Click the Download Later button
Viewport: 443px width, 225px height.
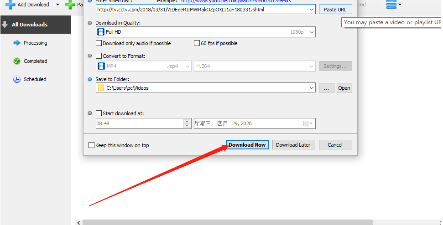pyautogui.click(x=293, y=145)
